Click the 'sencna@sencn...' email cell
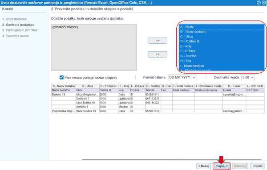The width and height of the screenshot is (267, 170). tap(234, 111)
